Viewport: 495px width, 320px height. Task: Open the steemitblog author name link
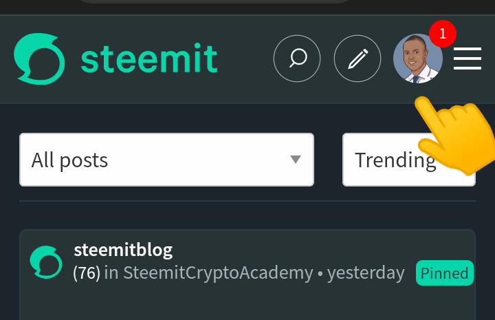[123, 250]
